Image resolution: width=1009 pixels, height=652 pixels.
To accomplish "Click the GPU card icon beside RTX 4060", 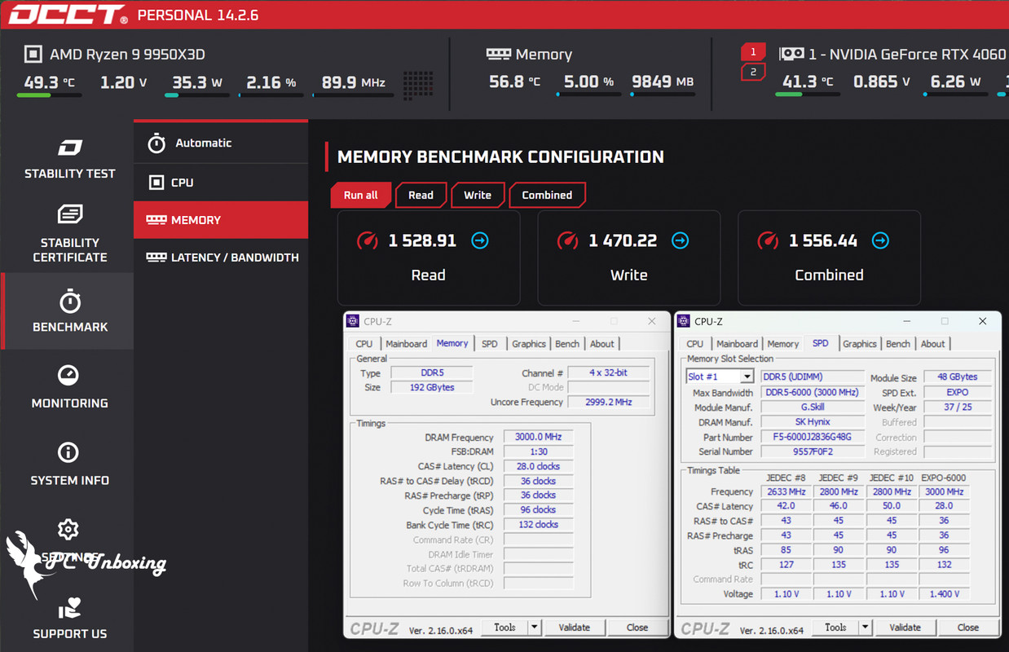I will (x=791, y=55).
